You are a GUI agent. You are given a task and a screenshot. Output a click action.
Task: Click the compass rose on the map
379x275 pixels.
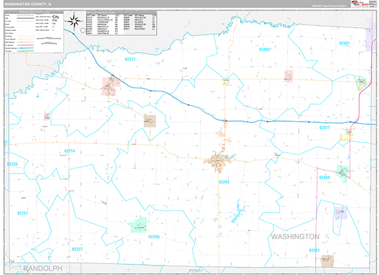(x=75, y=21)
